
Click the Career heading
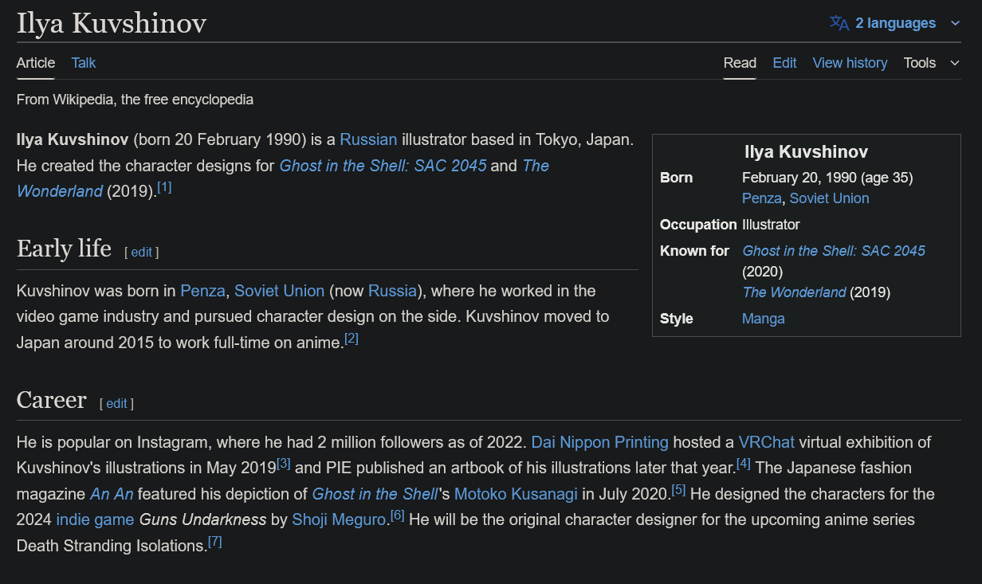point(51,399)
